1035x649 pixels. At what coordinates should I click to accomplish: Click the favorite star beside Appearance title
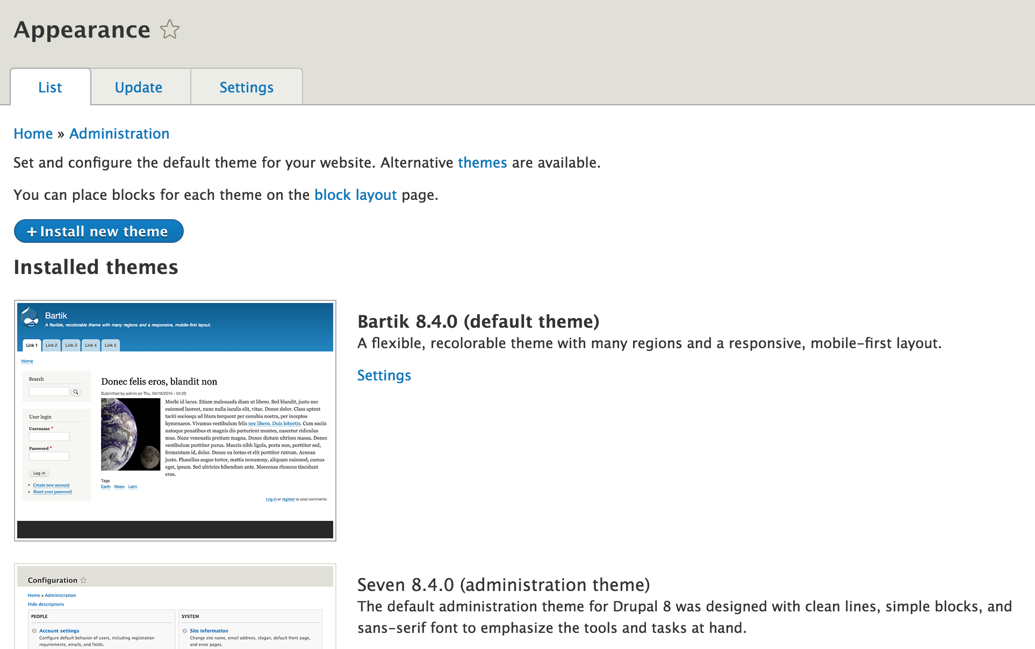[170, 30]
